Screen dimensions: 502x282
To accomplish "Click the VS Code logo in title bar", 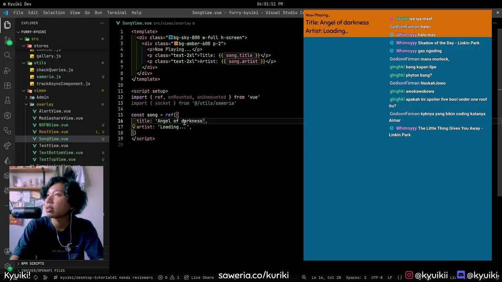I will pos(5,13).
